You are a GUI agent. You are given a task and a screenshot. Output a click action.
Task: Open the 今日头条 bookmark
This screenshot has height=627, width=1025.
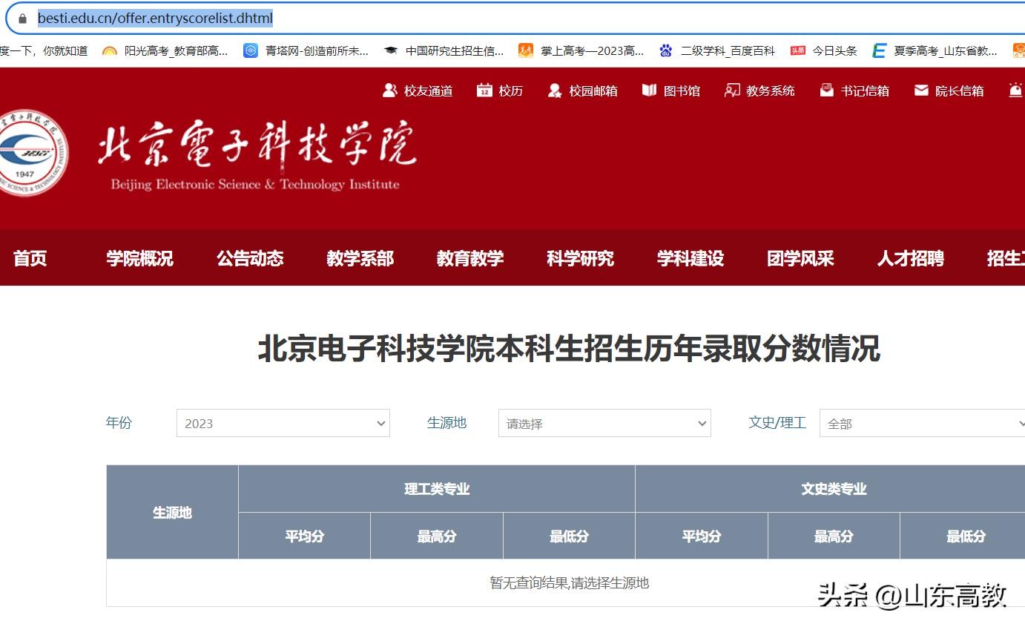click(x=824, y=50)
